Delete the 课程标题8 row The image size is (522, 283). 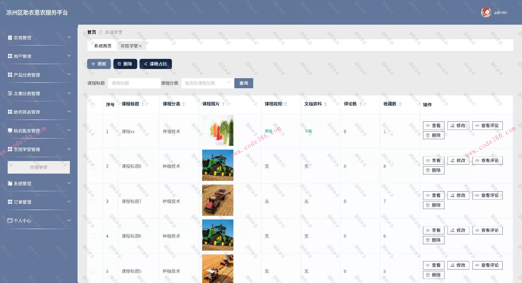(434, 170)
